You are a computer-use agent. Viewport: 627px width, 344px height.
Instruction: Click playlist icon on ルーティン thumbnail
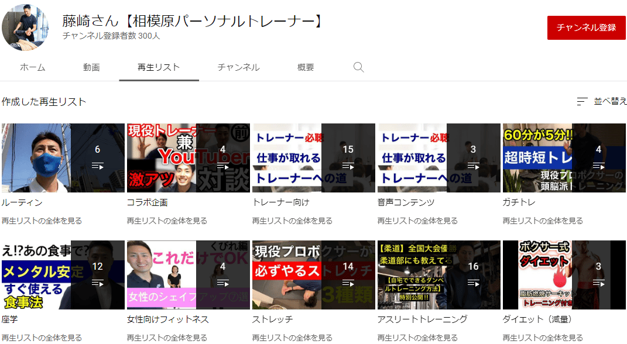(x=98, y=166)
